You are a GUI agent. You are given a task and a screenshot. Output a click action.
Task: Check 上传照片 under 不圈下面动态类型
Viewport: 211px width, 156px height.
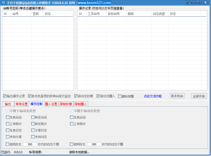72,124
